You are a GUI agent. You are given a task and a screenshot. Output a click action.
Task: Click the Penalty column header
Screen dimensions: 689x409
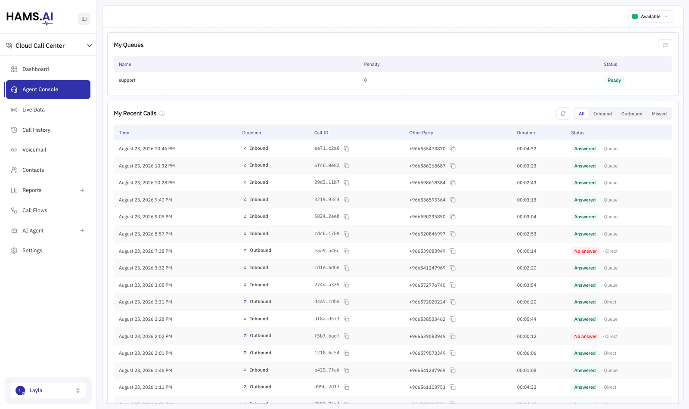(372, 64)
